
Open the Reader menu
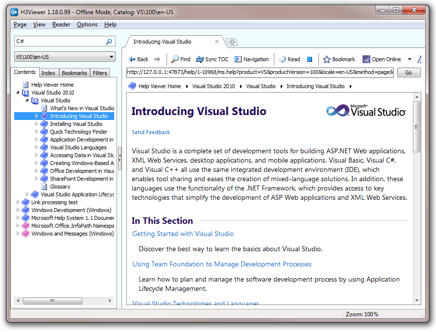point(61,24)
